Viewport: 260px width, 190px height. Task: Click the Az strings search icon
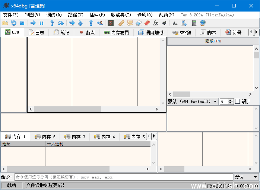click(175, 23)
